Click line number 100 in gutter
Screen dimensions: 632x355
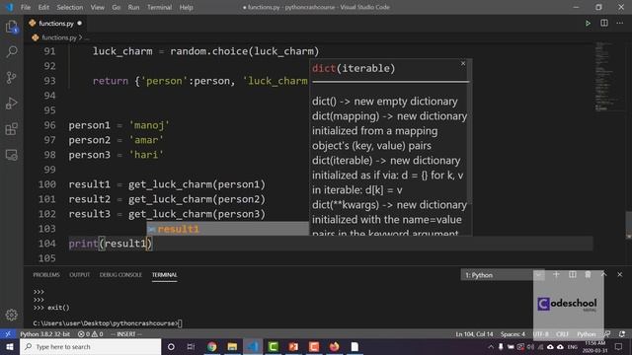tap(47, 184)
